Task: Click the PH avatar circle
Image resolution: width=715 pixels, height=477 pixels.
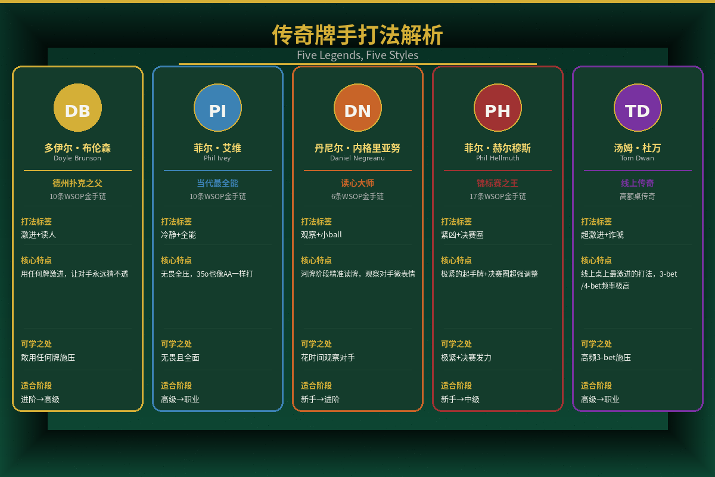Action: tap(498, 108)
